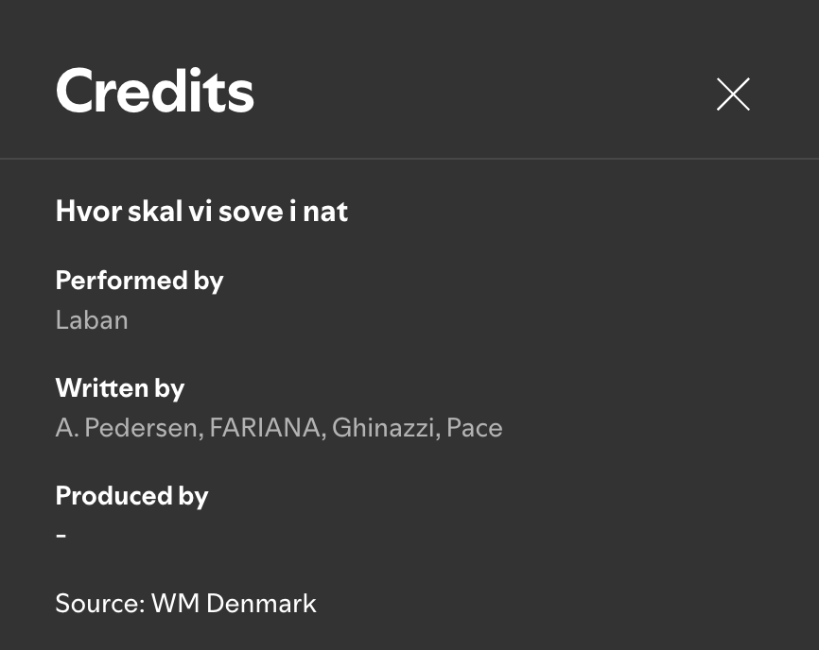Click the Produced by label
Image resolution: width=819 pixels, height=650 pixels.
click(131, 496)
